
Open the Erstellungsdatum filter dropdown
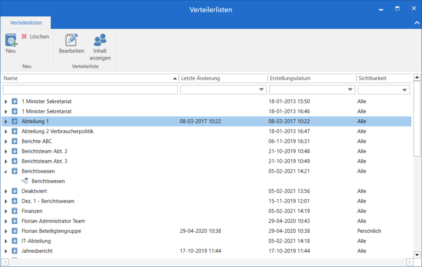coord(350,90)
